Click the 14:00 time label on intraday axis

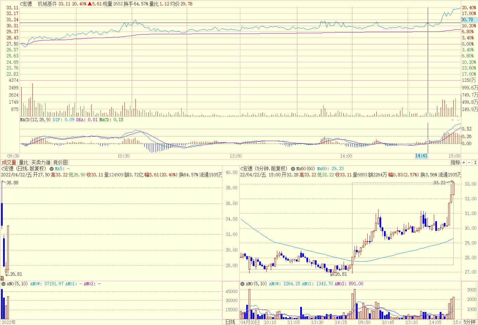pos(346,156)
